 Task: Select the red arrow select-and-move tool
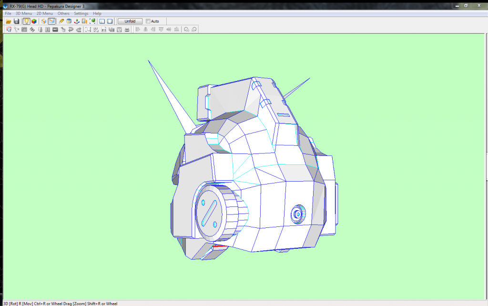point(9,29)
